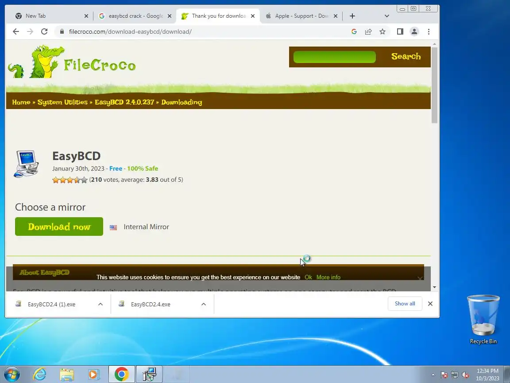The height and width of the screenshot is (383, 510).
Task: Close the downloads bar
Action: (430, 304)
